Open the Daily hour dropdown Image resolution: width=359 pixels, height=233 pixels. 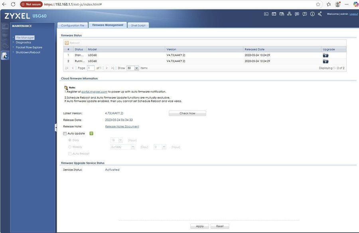(120, 140)
